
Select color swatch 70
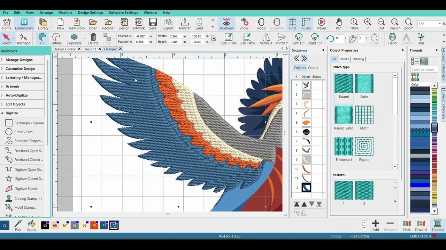[94, 225]
